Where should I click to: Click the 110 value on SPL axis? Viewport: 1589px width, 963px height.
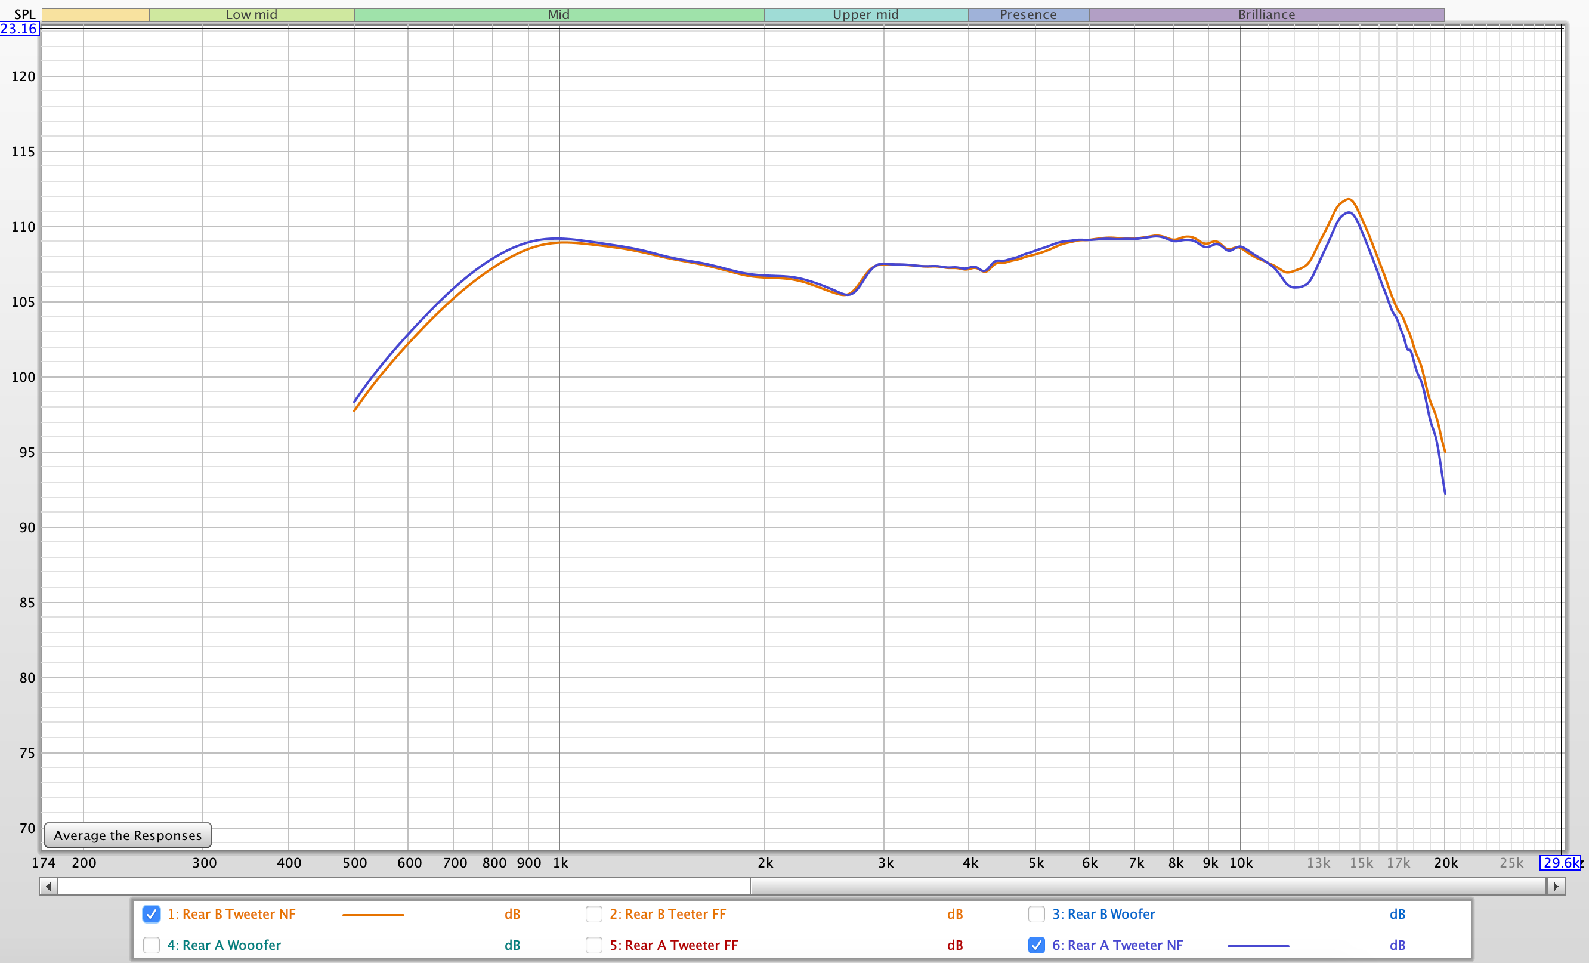(23, 226)
